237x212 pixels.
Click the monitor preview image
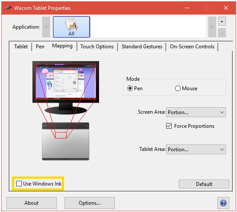click(66, 88)
